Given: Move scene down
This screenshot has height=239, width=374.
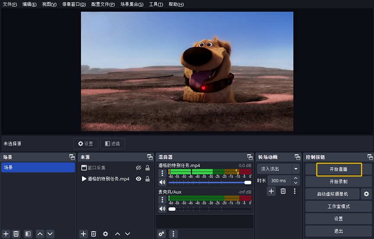Looking at the screenshot, I should coord(50,234).
